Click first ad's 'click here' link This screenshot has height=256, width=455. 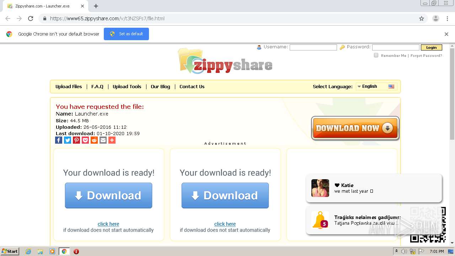(x=108, y=224)
